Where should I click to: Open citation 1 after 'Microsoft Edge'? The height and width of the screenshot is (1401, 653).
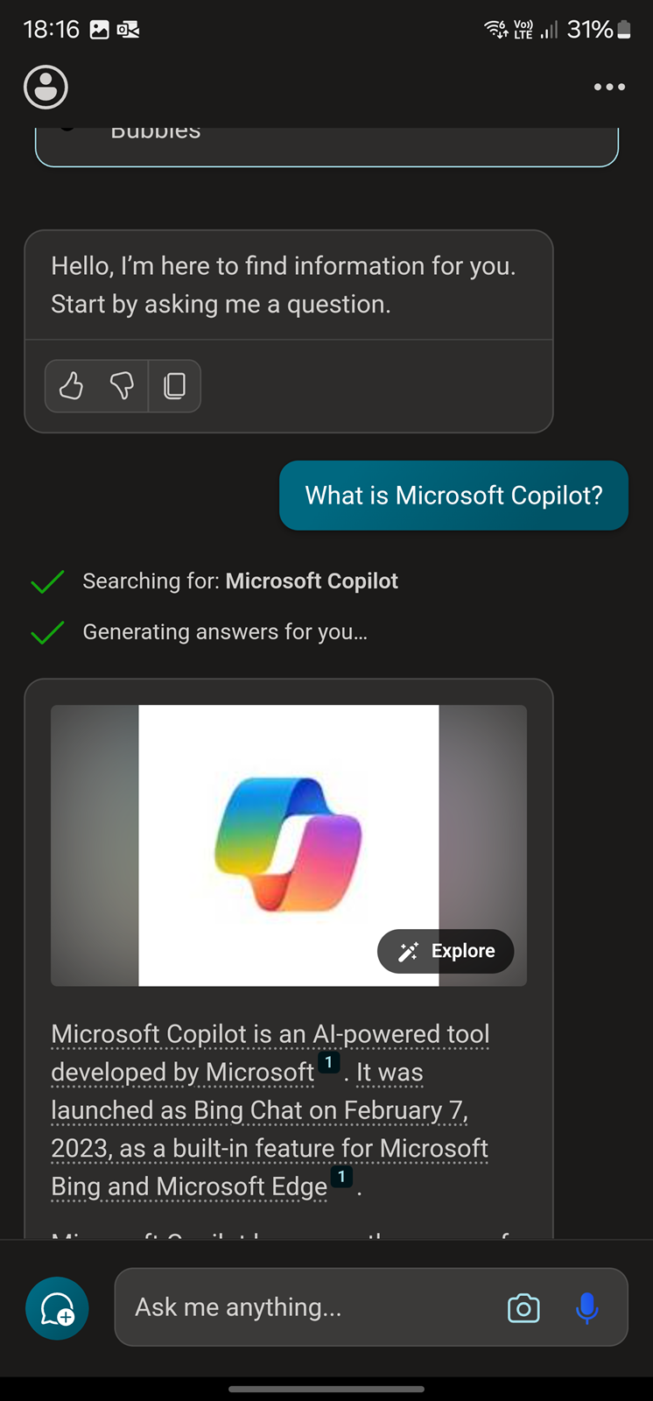(x=341, y=1176)
